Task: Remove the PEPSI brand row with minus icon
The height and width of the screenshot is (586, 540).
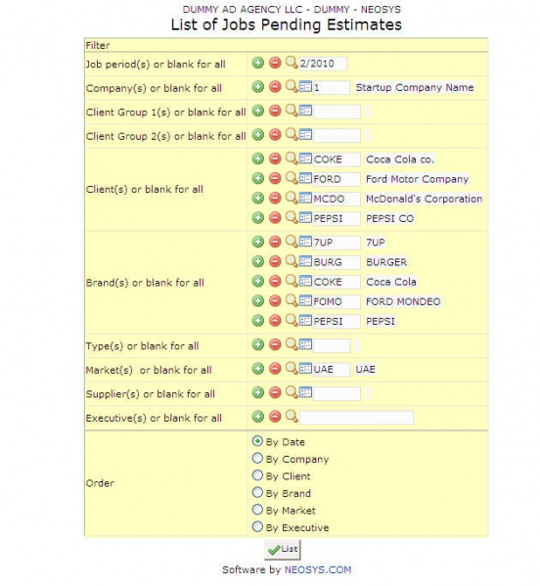Action: tap(275, 321)
